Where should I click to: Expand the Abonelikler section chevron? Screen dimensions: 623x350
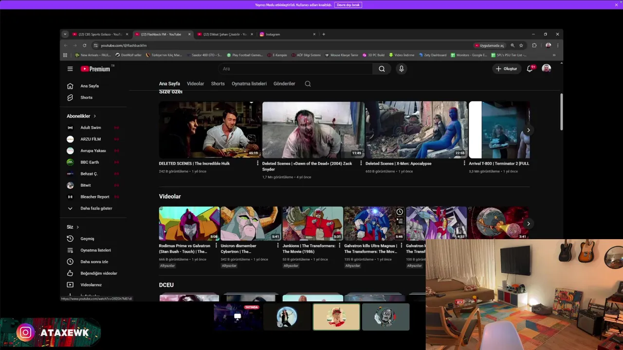click(x=94, y=116)
